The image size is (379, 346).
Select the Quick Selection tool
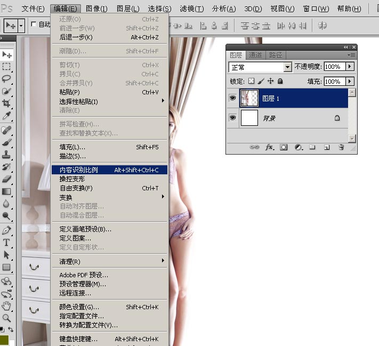[x=6, y=91]
